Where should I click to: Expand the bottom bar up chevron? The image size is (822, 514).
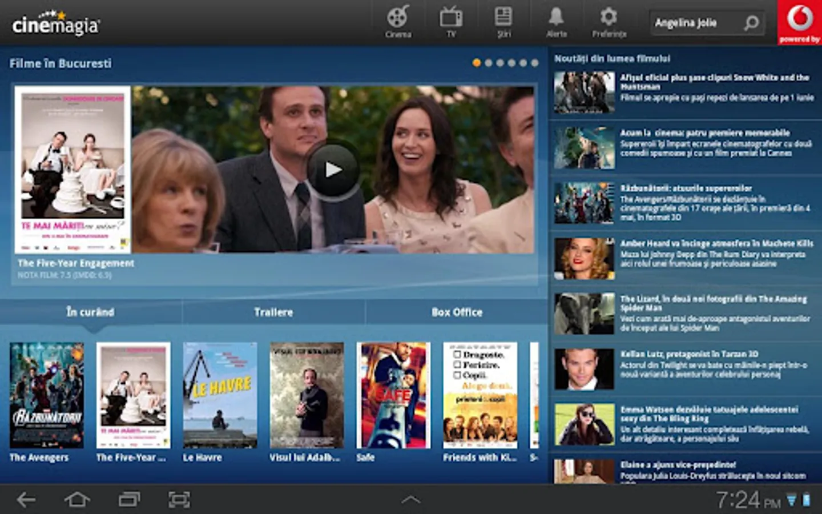410,500
